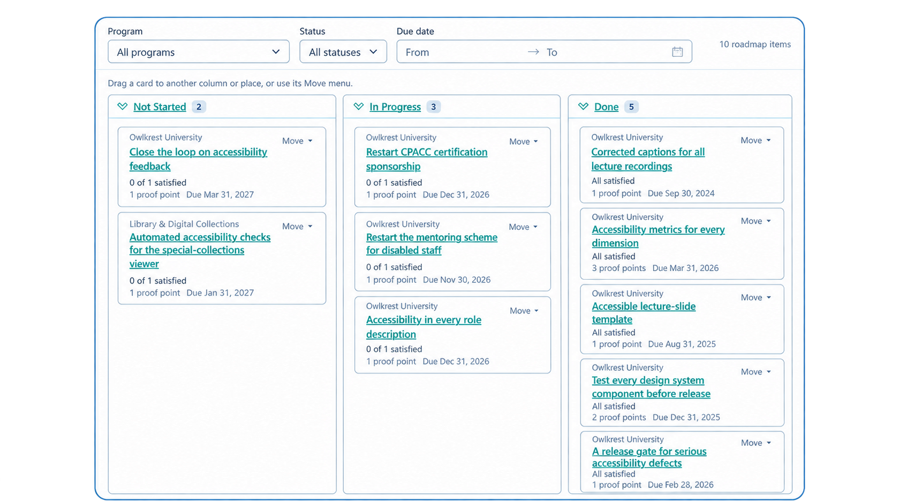
Task: Open Move menu for role description card
Action: pos(524,311)
